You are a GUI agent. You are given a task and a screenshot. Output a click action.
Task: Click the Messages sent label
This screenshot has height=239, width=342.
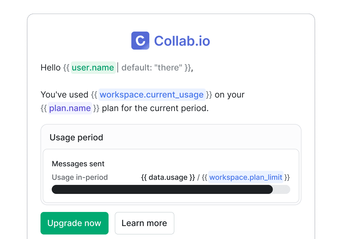(x=78, y=164)
